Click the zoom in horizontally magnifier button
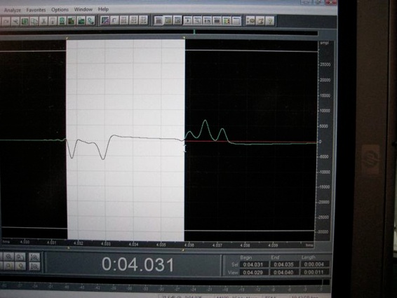Screen dimensions: 397x298 pos(9,257)
